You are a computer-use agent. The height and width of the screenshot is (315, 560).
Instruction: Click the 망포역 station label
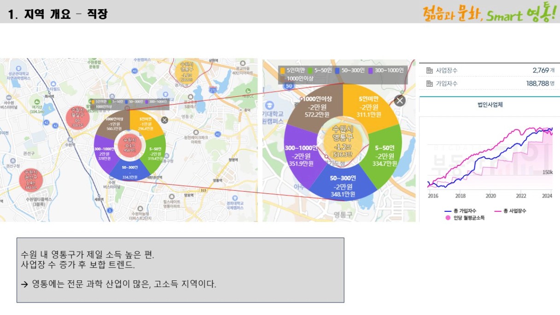[188, 195]
